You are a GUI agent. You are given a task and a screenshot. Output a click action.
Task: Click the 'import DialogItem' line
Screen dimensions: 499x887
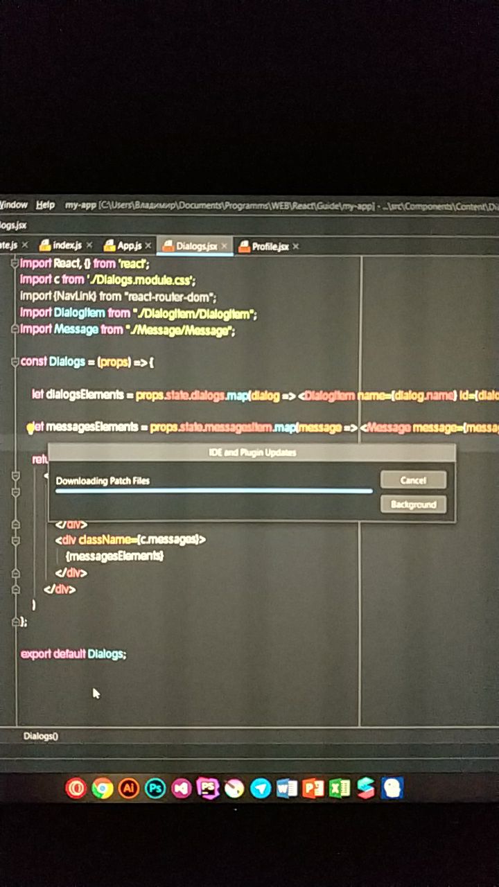(139, 313)
